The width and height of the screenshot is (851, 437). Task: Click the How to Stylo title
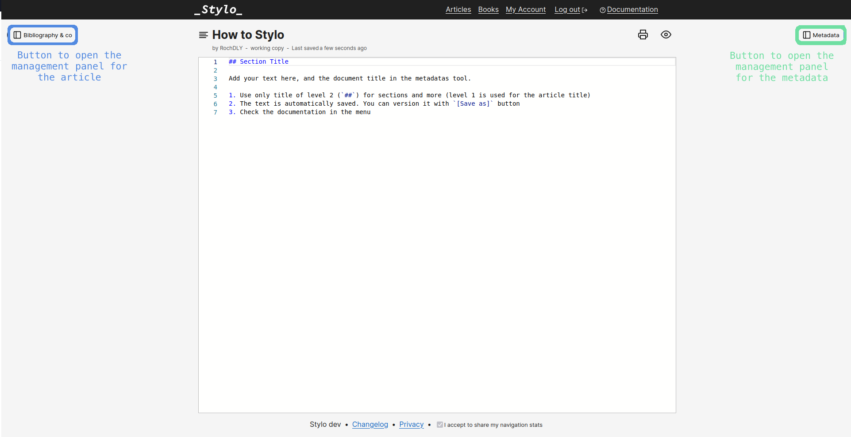point(248,34)
